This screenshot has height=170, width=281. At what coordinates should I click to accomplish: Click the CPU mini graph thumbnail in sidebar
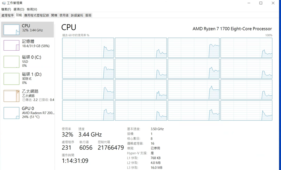[x=11, y=30]
